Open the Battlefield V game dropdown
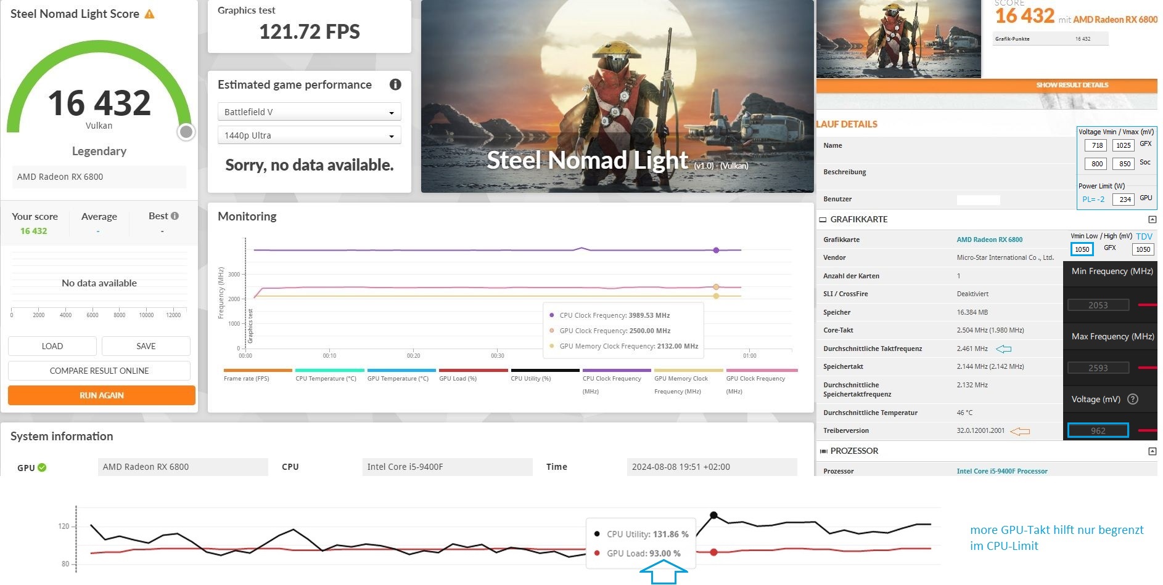The width and height of the screenshot is (1163, 585). click(x=309, y=111)
